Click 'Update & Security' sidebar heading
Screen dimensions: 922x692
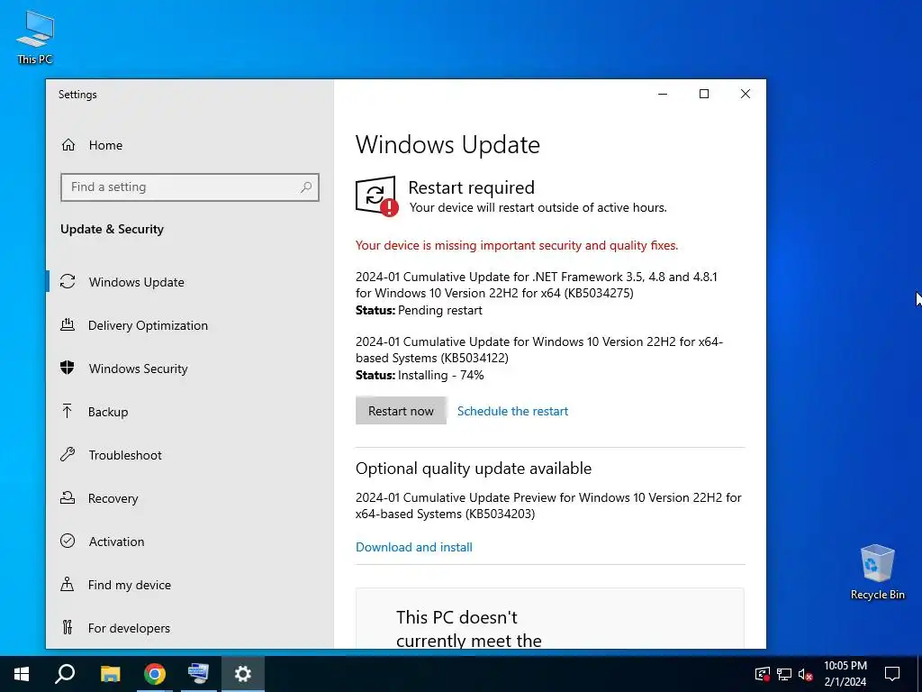click(112, 229)
